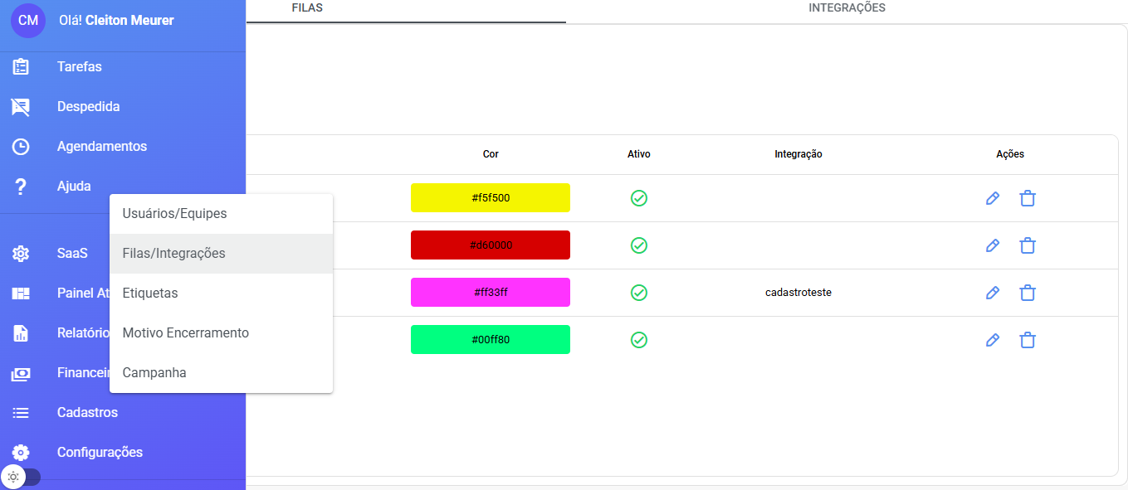1128x490 pixels.
Task: Switch to the Integrações tab
Action: click(847, 8)
